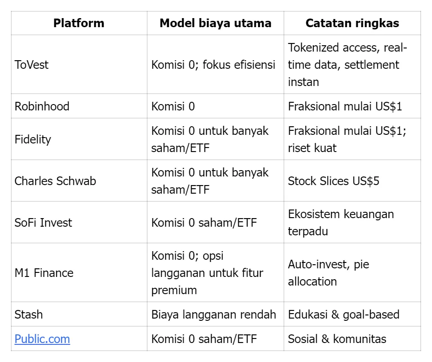This screenshot has width=432, height=362.
Task: Open the Public.com link
Action: click(x=42, y=339)
